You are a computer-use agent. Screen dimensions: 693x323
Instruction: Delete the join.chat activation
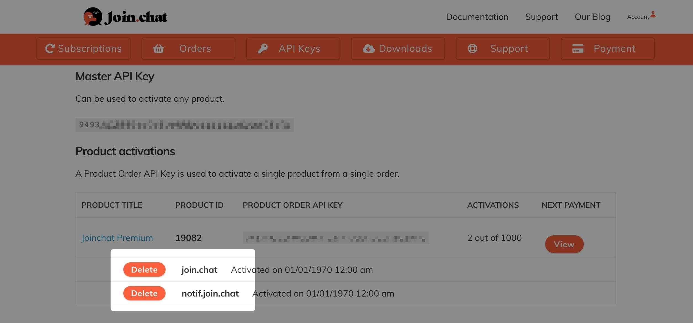click(144, 270)
